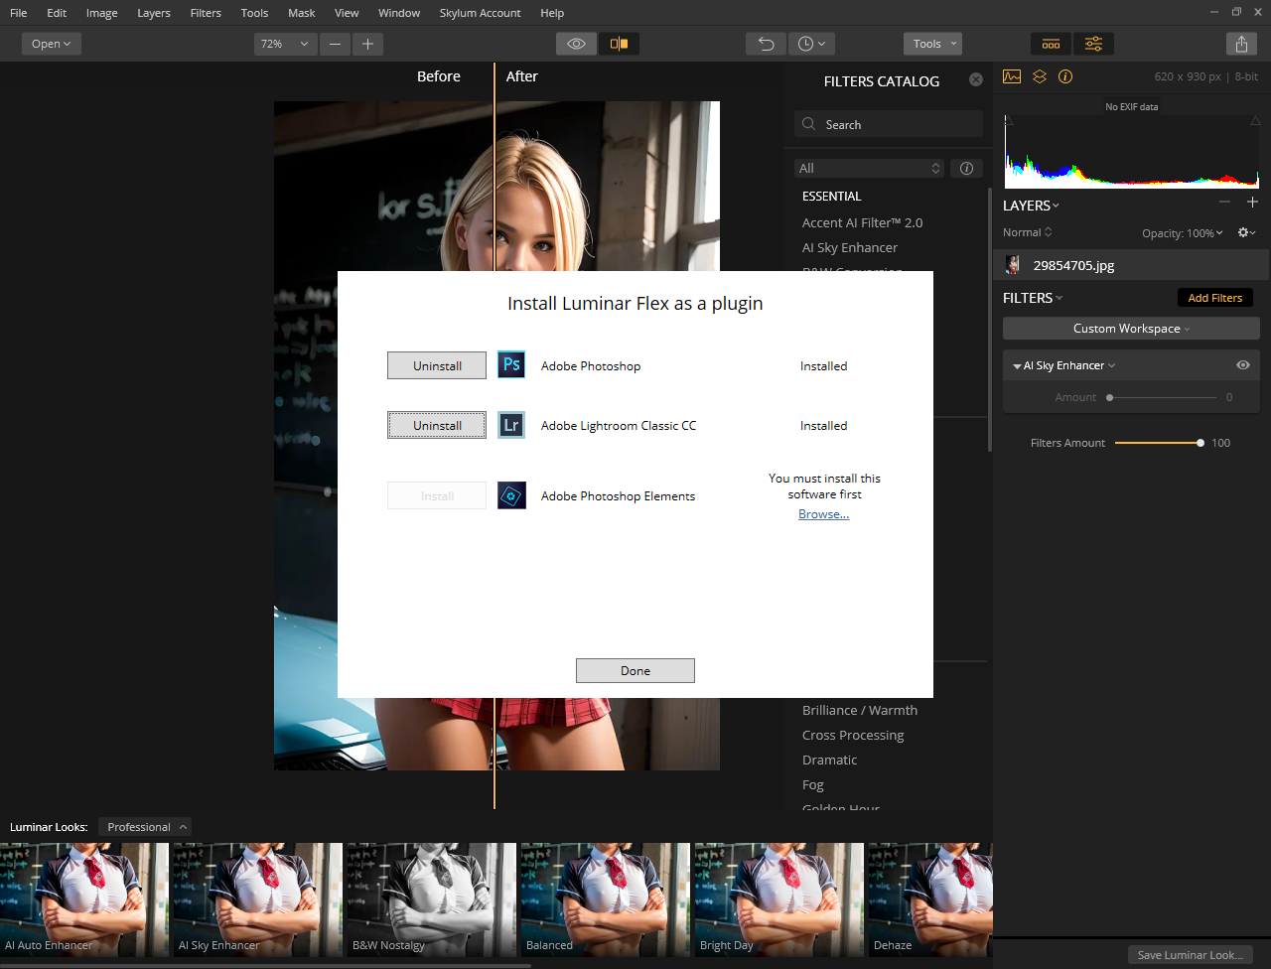Uninstall the Adobe Photoshop plugin
Viewport: 1271px width, 969px height.
pos(437,365)
